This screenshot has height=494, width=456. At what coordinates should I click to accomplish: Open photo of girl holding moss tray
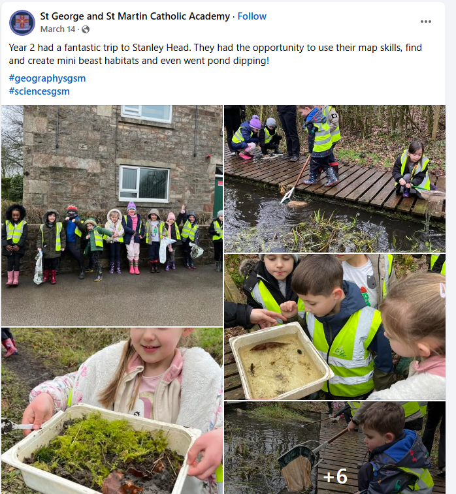pyautogui.click(x=112, y=411)
